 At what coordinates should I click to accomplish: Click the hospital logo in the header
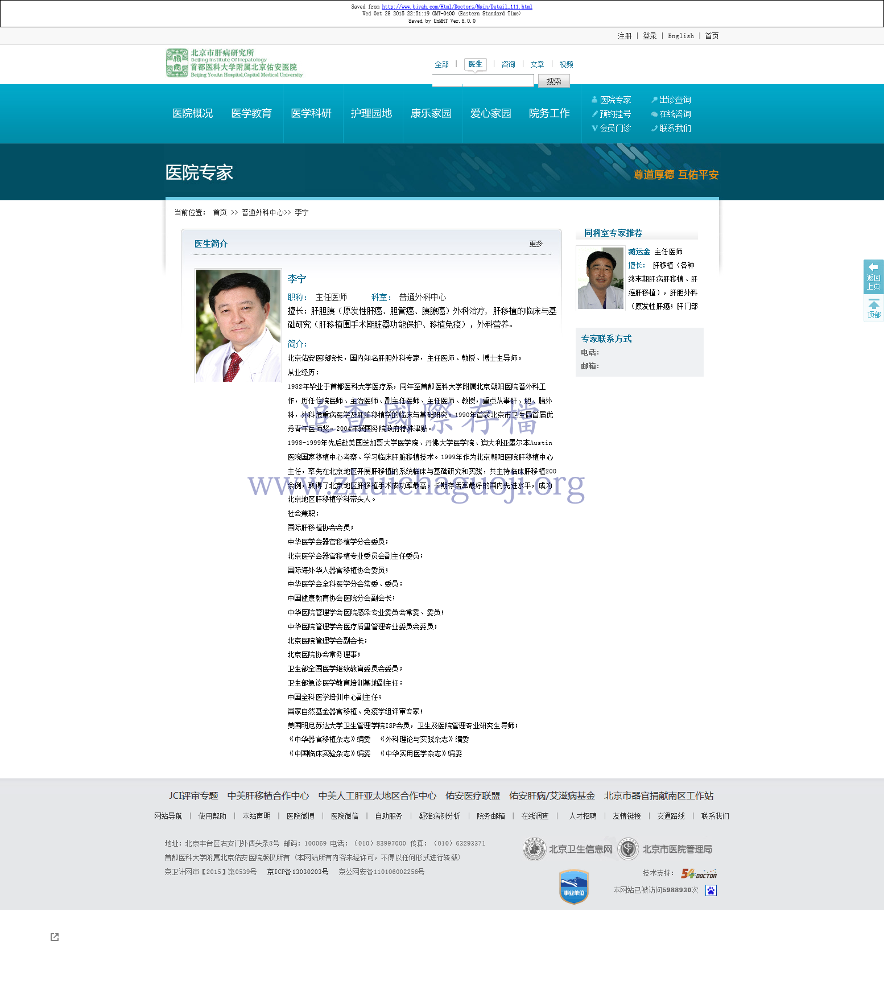point(234,63)
